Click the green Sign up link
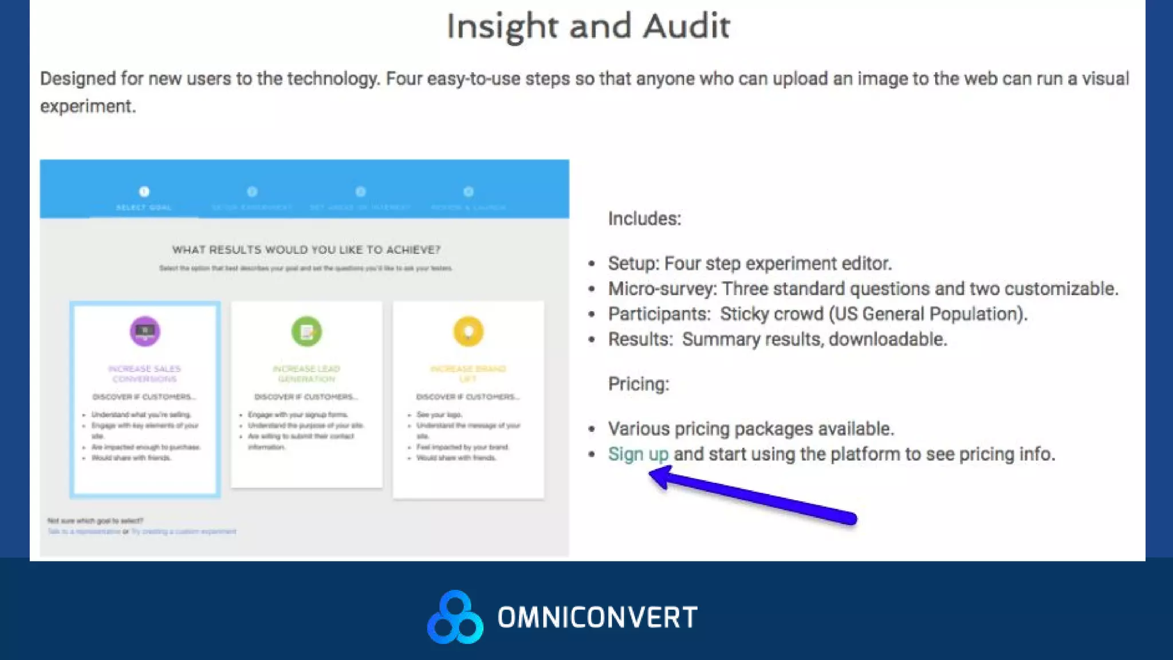The height and width of the screenshot is (660, 1173). 638,454
